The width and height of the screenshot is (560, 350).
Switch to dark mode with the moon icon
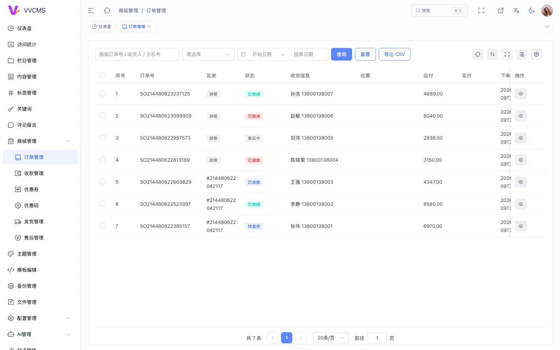pyautogui.click(x=532, y=10)
